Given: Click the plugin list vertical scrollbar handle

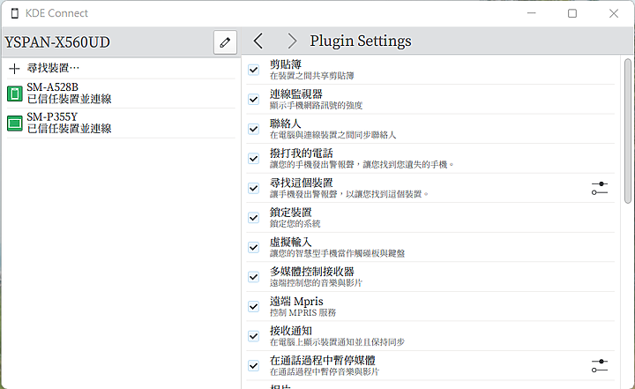Looking at the screenshot, I should pyautogui.click(x=628, y=131).
